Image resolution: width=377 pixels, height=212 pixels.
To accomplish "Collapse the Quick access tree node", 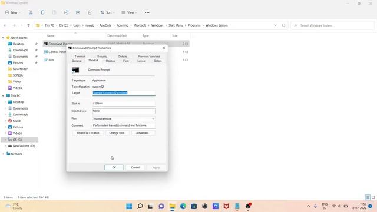I will [x=3, y=38].
